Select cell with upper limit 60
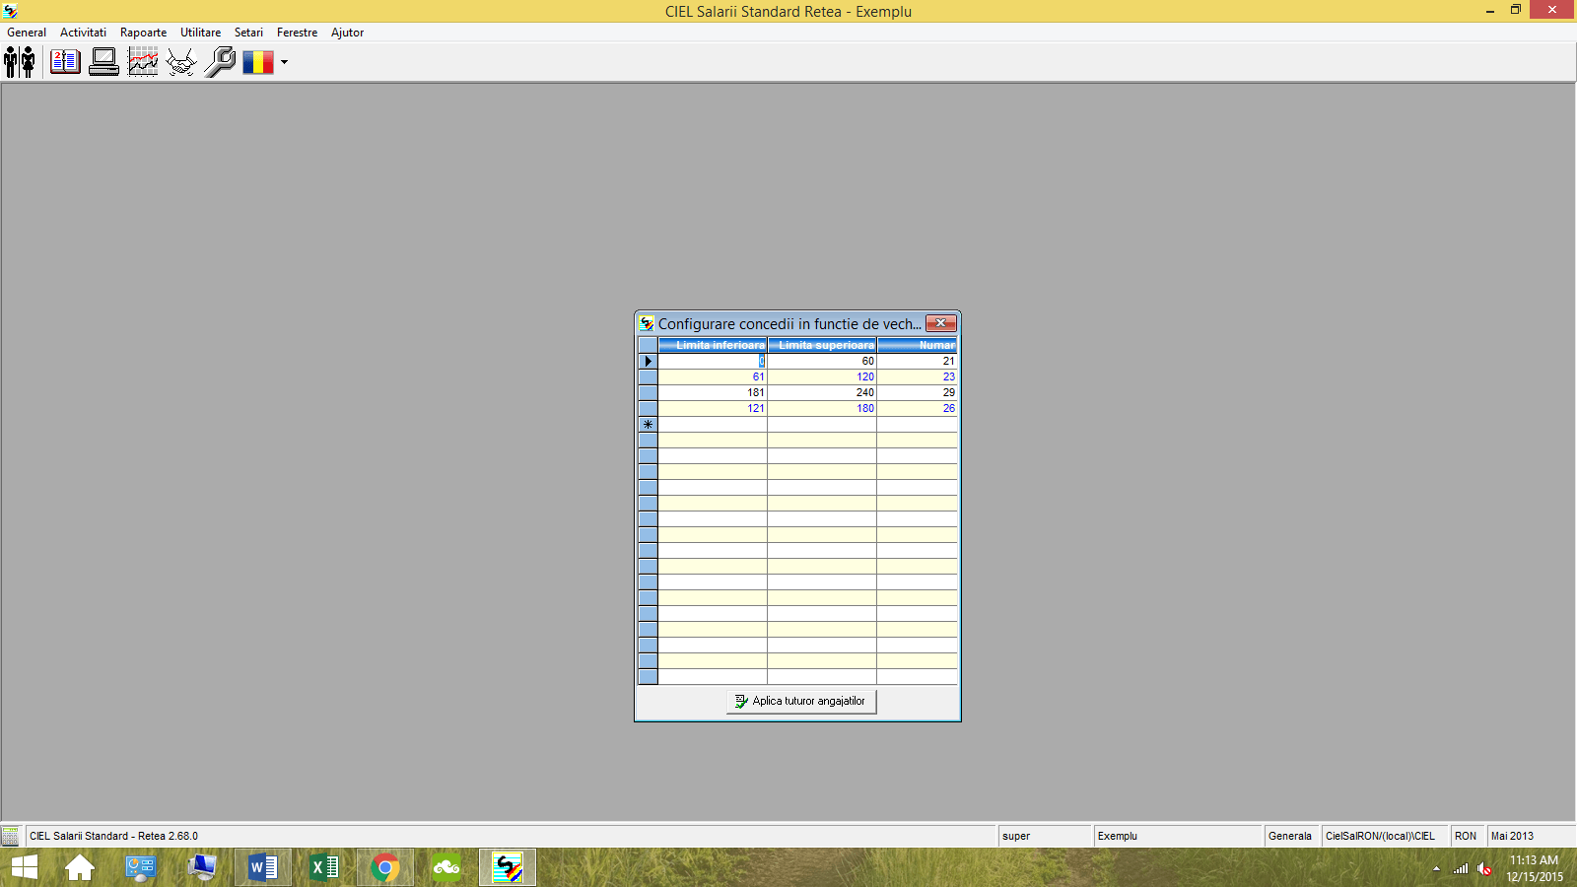 coord(822,361)
